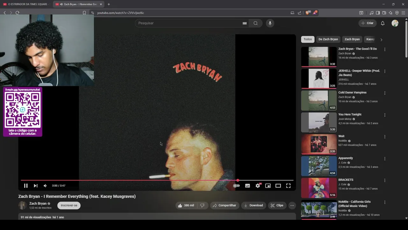Skip to the next video
The width and height of the screenshot is (408, 230).
tap(36, 186)
